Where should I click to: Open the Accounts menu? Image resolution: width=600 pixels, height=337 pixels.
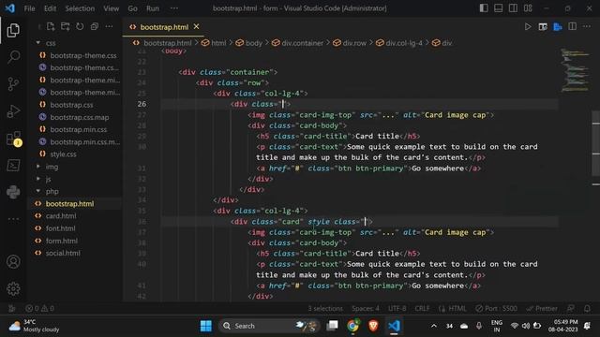point(13,262)
